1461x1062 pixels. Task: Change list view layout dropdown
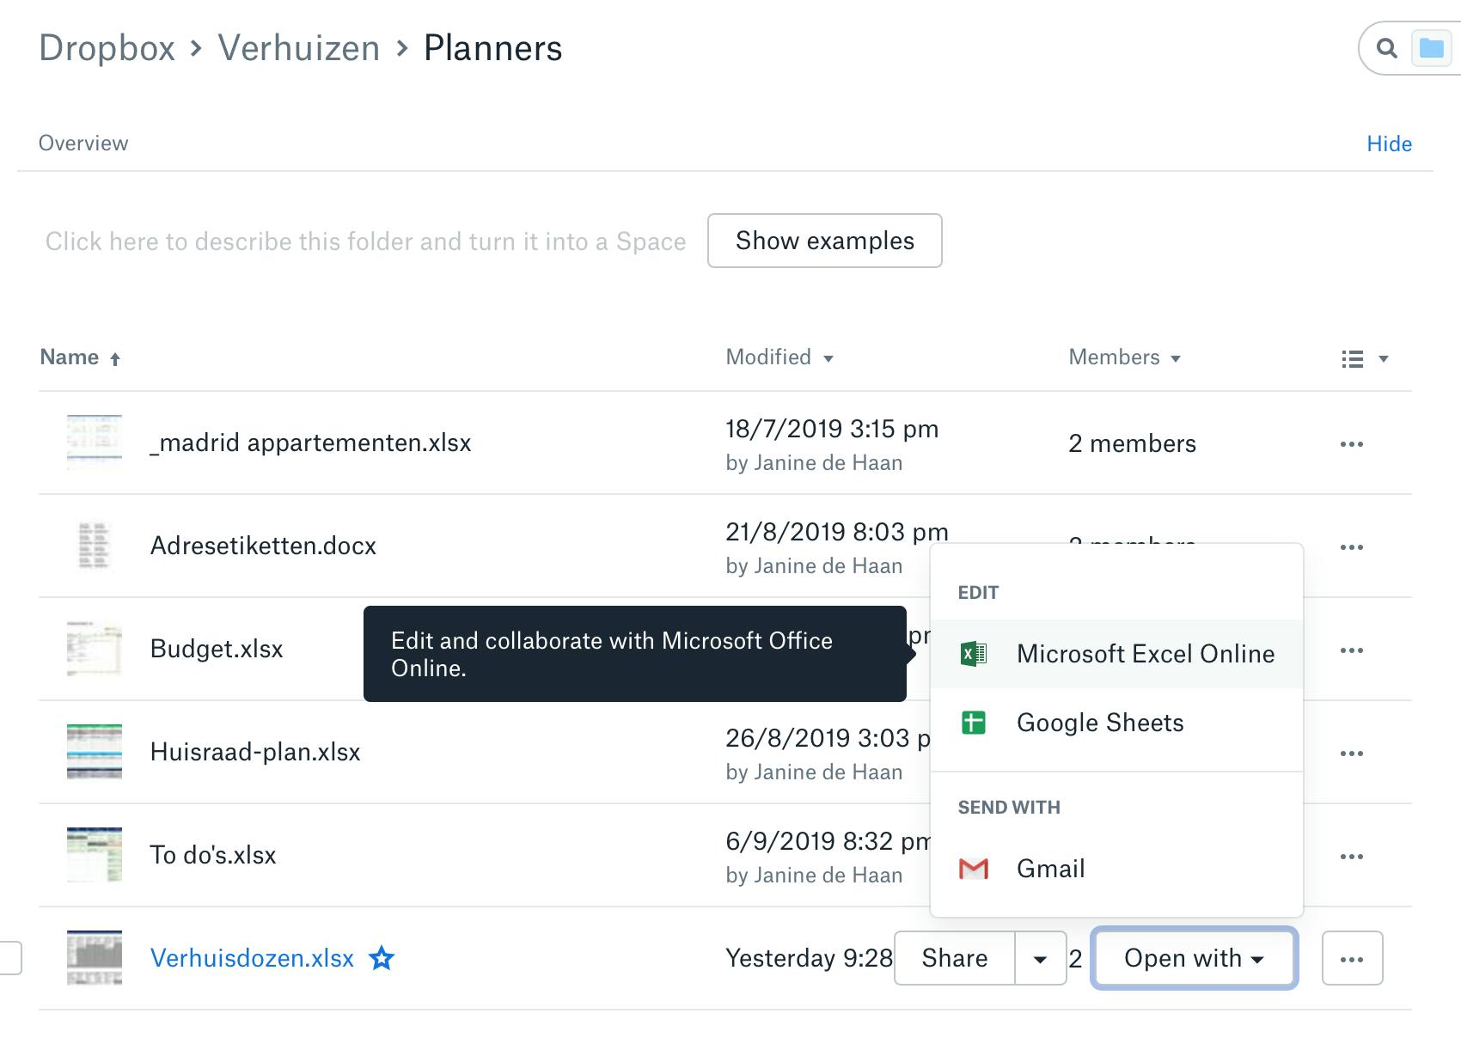1364,358
